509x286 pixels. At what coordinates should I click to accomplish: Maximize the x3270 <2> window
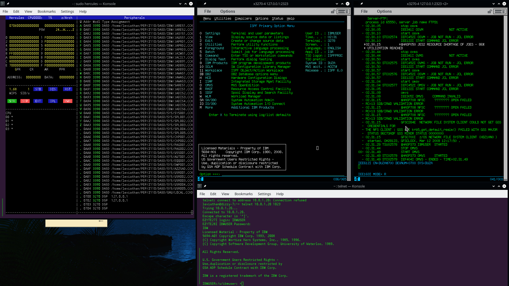(499, 4)
